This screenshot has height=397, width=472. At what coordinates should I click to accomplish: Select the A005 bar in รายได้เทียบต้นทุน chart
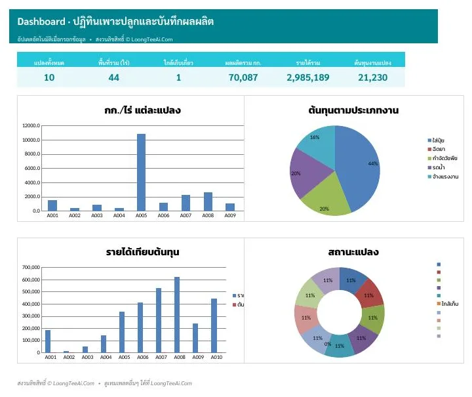pyautogui.click(x=122, y=332)
